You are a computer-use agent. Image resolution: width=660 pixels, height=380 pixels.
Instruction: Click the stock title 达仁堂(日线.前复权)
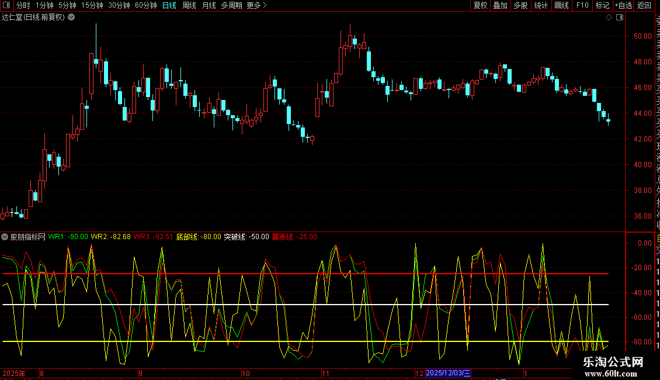(x=33, y=18)
